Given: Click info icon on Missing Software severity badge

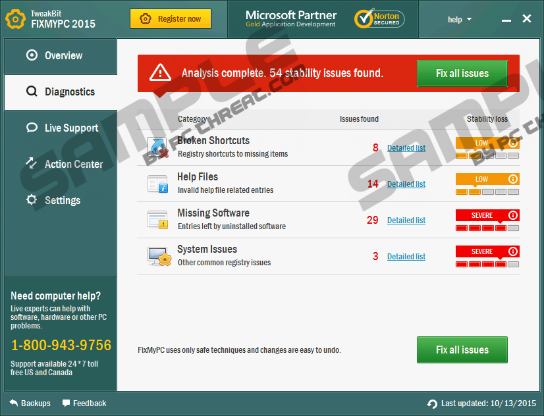Looking at the screenshot, I should click(x=513, y=215).
